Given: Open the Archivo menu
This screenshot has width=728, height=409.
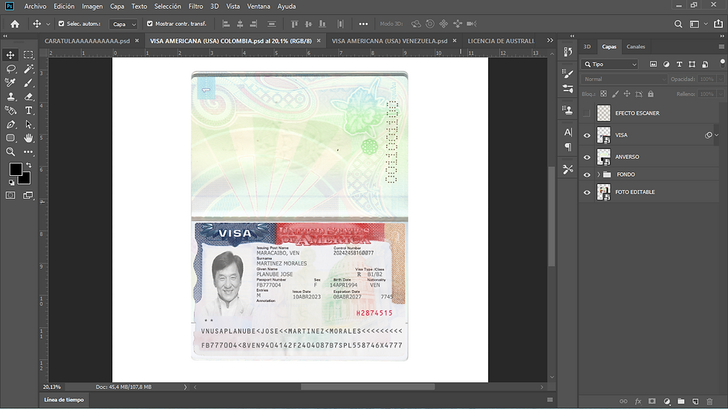Looking at the screenshot, I should coord(36,7).
